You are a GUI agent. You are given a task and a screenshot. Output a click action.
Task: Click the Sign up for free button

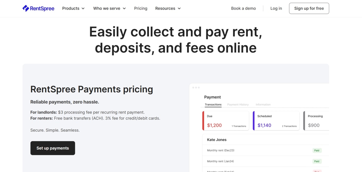coord(309,8)
